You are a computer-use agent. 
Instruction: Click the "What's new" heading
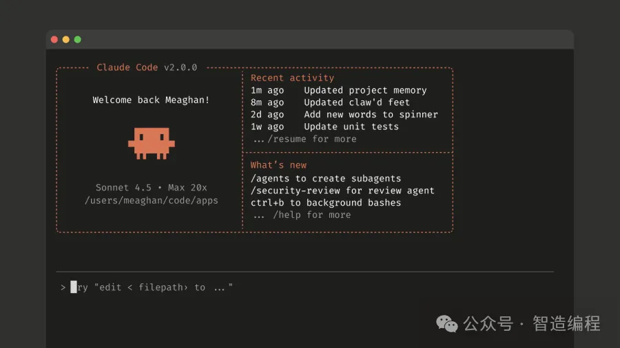[x=278, y=165]
